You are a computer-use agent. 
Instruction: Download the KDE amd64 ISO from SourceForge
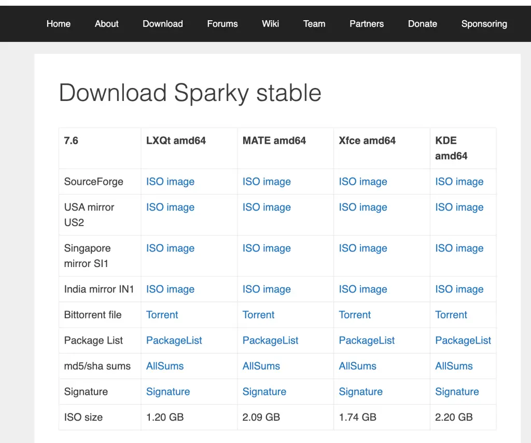(459, 182)
